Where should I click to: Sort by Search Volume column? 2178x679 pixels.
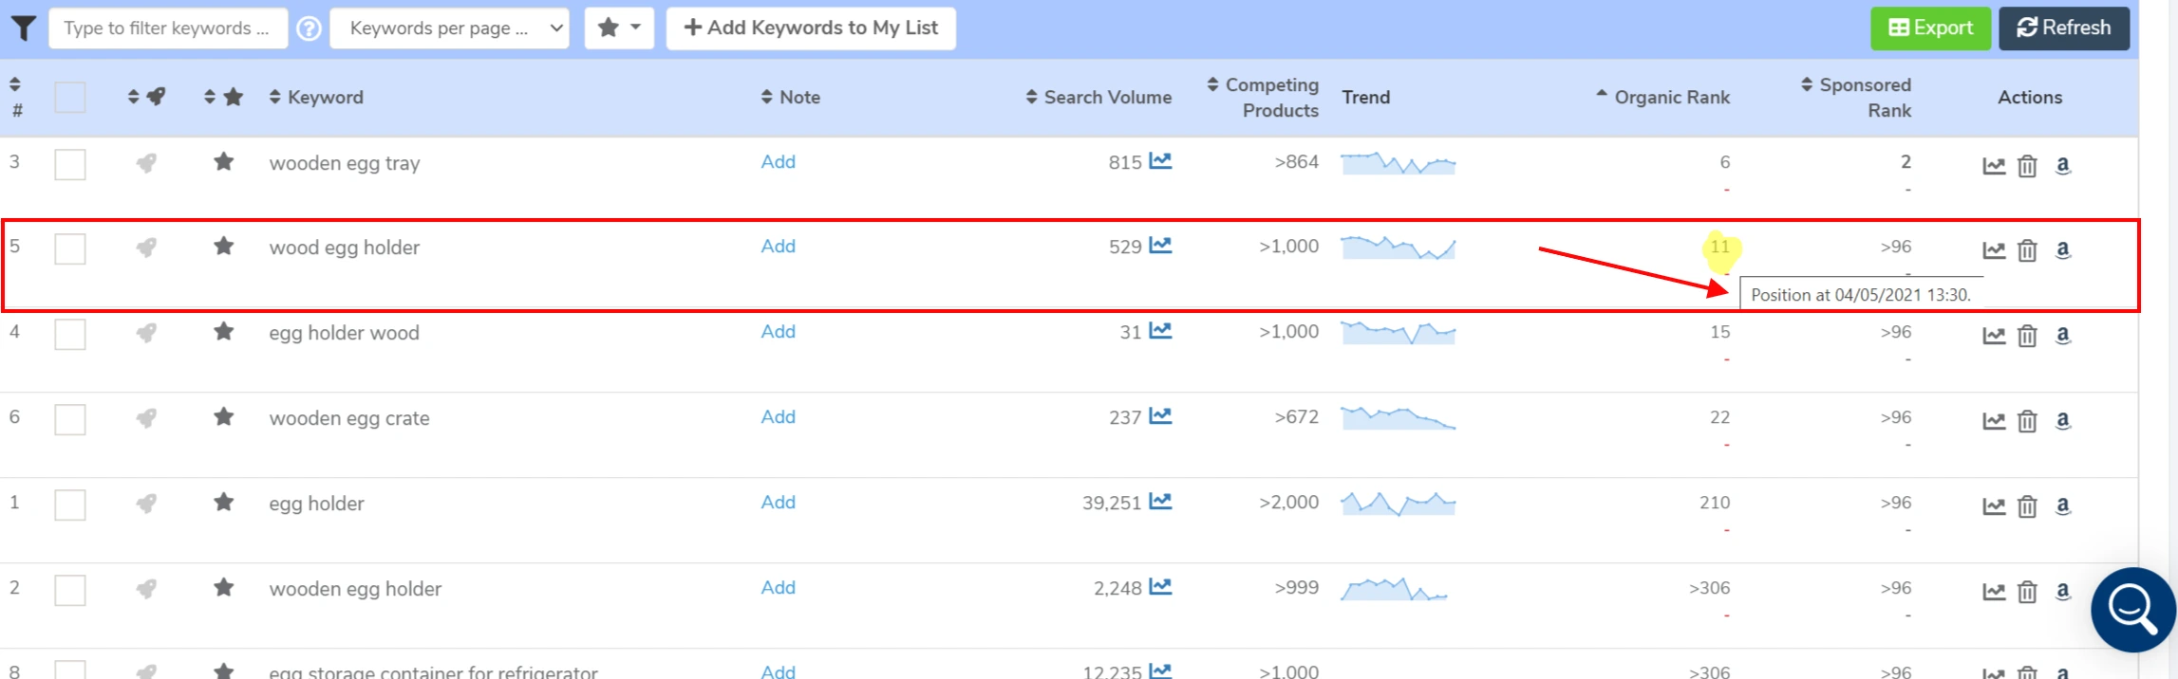click(1098, 98)
